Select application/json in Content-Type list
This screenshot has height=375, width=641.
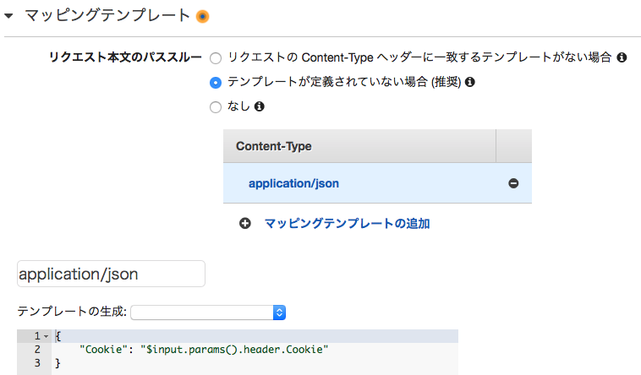coord(293,183)
